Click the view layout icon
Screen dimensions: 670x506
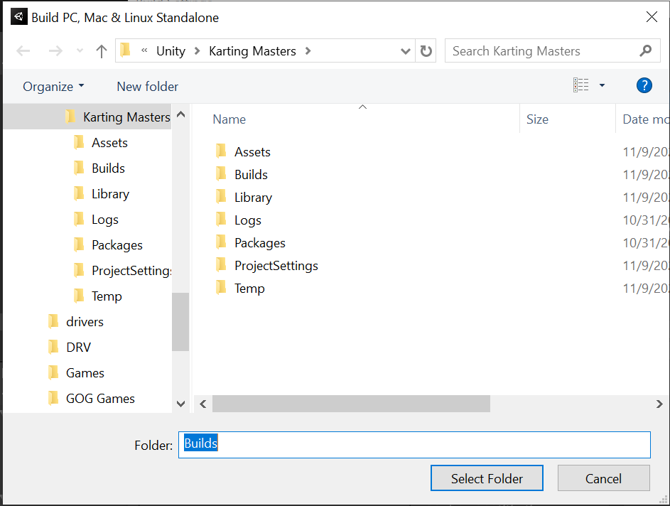tap(580, 86)
